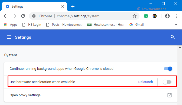The width and height of the screenshot is (182, 105).
Task: Enable hardware acceleration toggle
Action: coord(167,82)
